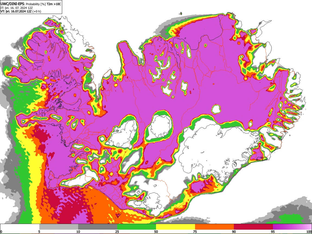Click the 'T2m >10C' parameter label
Viewport: 312px width, 234px height.
pyautogui.click(x=54, y=4)
